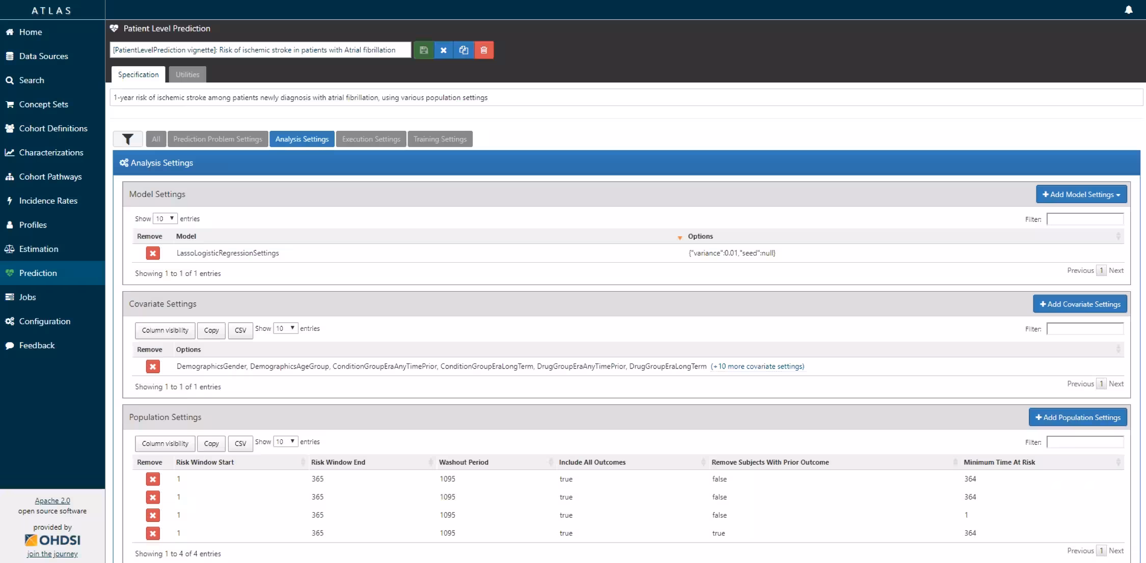Remove the DemographicsGender covariate settings row

coord(153,367)
